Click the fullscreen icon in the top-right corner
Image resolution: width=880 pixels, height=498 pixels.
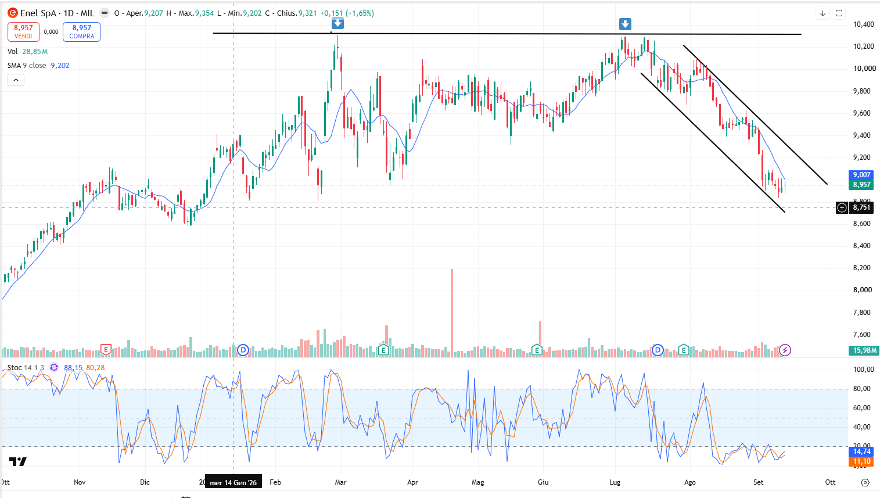point(839,13)
